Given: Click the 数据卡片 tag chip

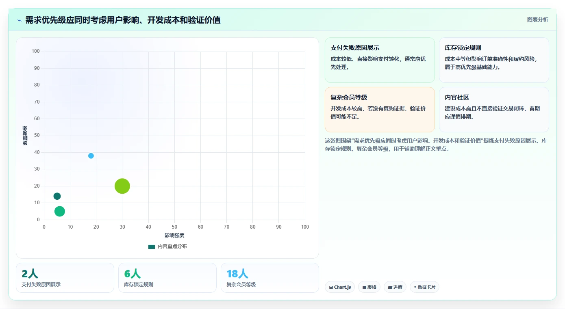Looking at the screenshot, I should click(x=424, y=287).
